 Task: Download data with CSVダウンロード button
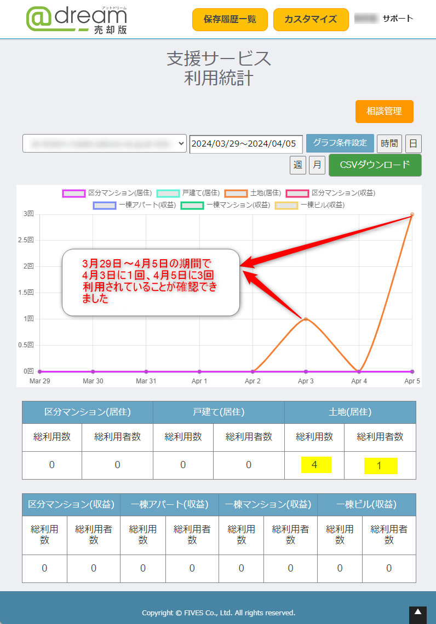[x=375, y=165]
